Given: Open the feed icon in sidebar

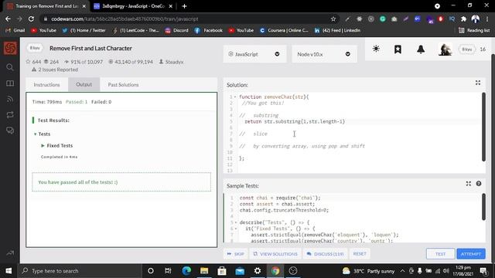Looking at the screenshot, I should pyautogui.click(x=10, y=99).
